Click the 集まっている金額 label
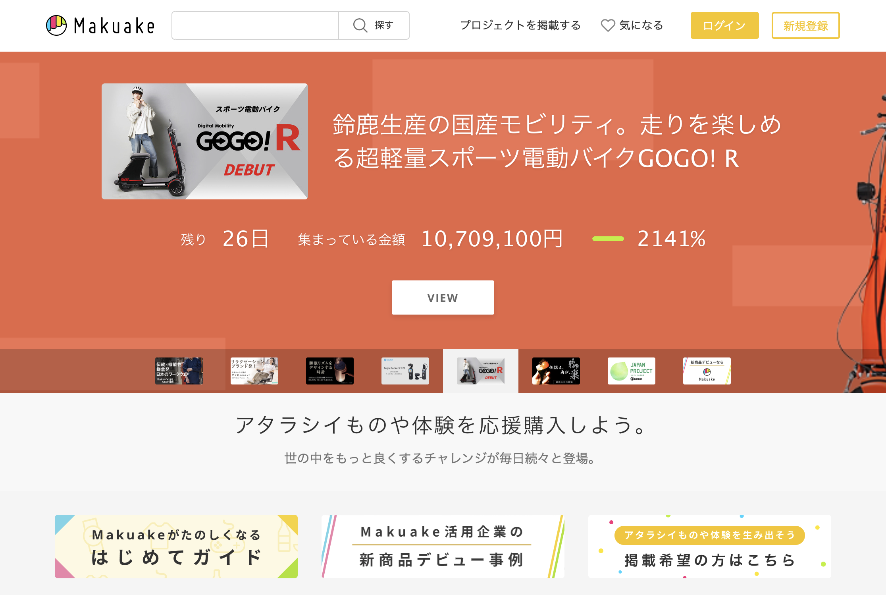 (x=352, y=240)
